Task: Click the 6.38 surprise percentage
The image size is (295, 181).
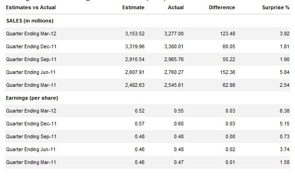Action: point(284,111)
